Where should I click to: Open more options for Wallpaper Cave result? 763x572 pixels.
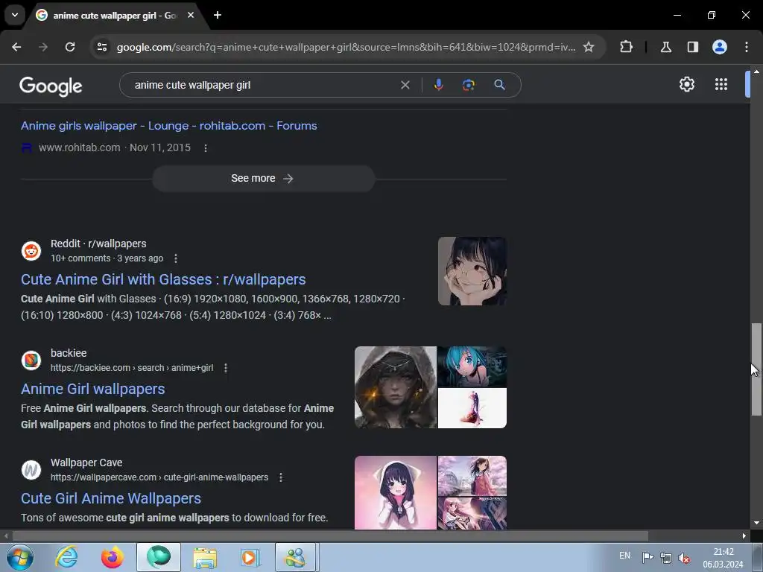tap(281, 477)
